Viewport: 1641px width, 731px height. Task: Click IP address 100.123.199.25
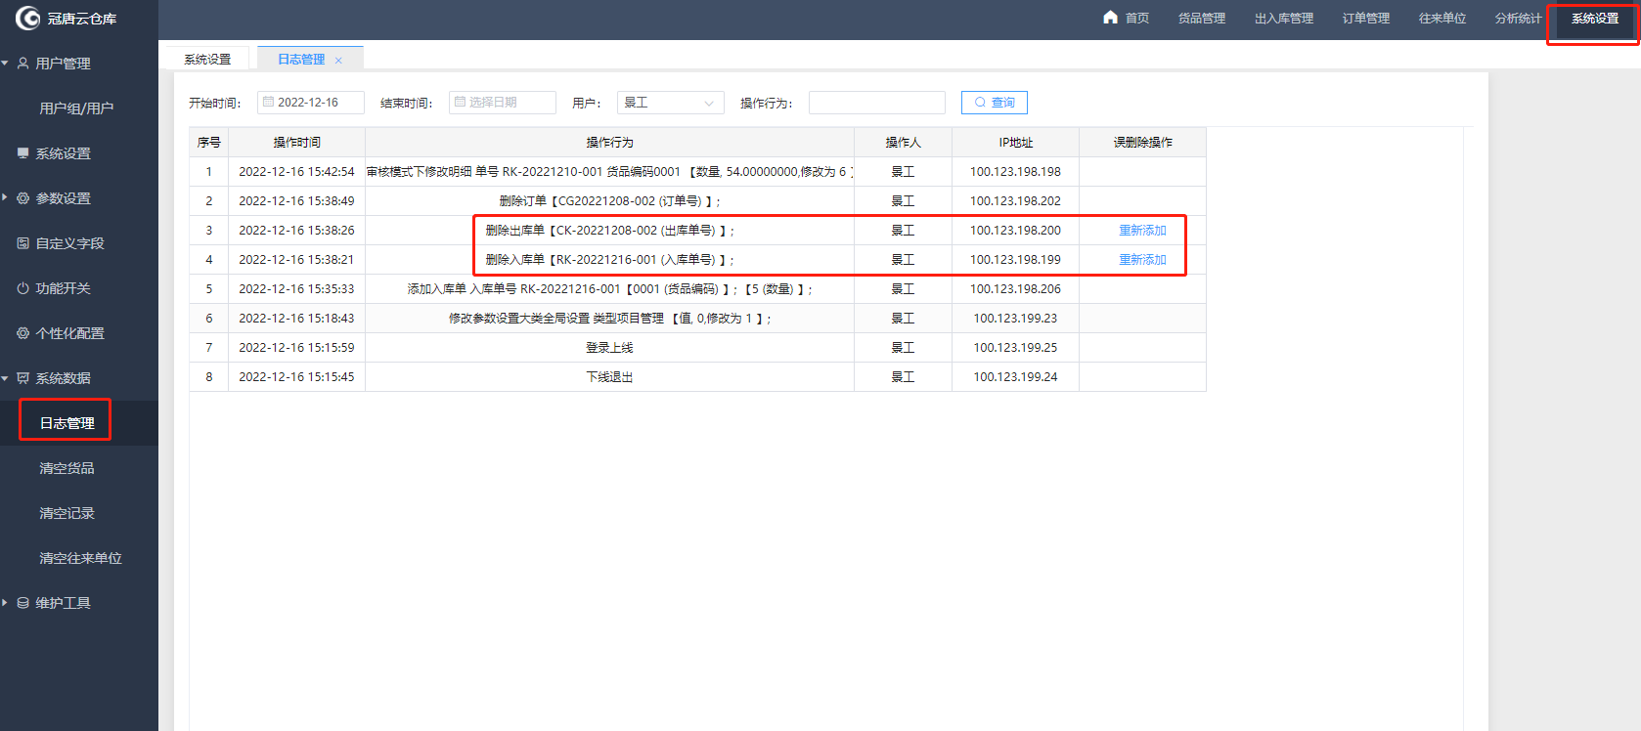pyautogui.click(x=1015, y=347)
